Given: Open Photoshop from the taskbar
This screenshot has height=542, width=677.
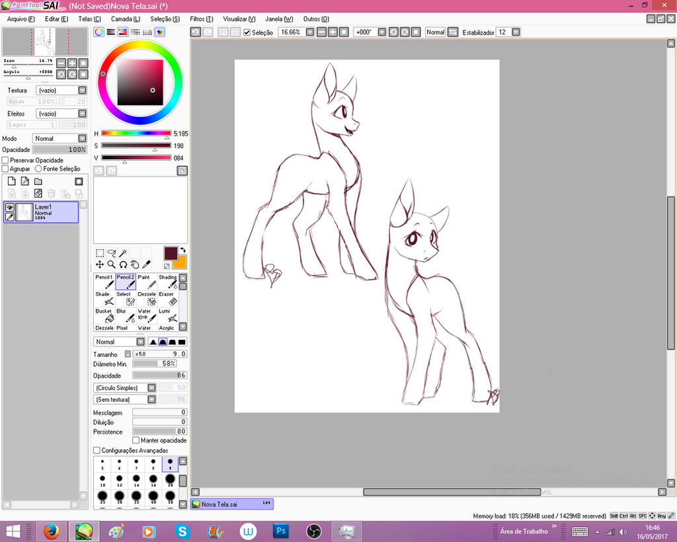Looking at the screenshot, I should [280, 531].
